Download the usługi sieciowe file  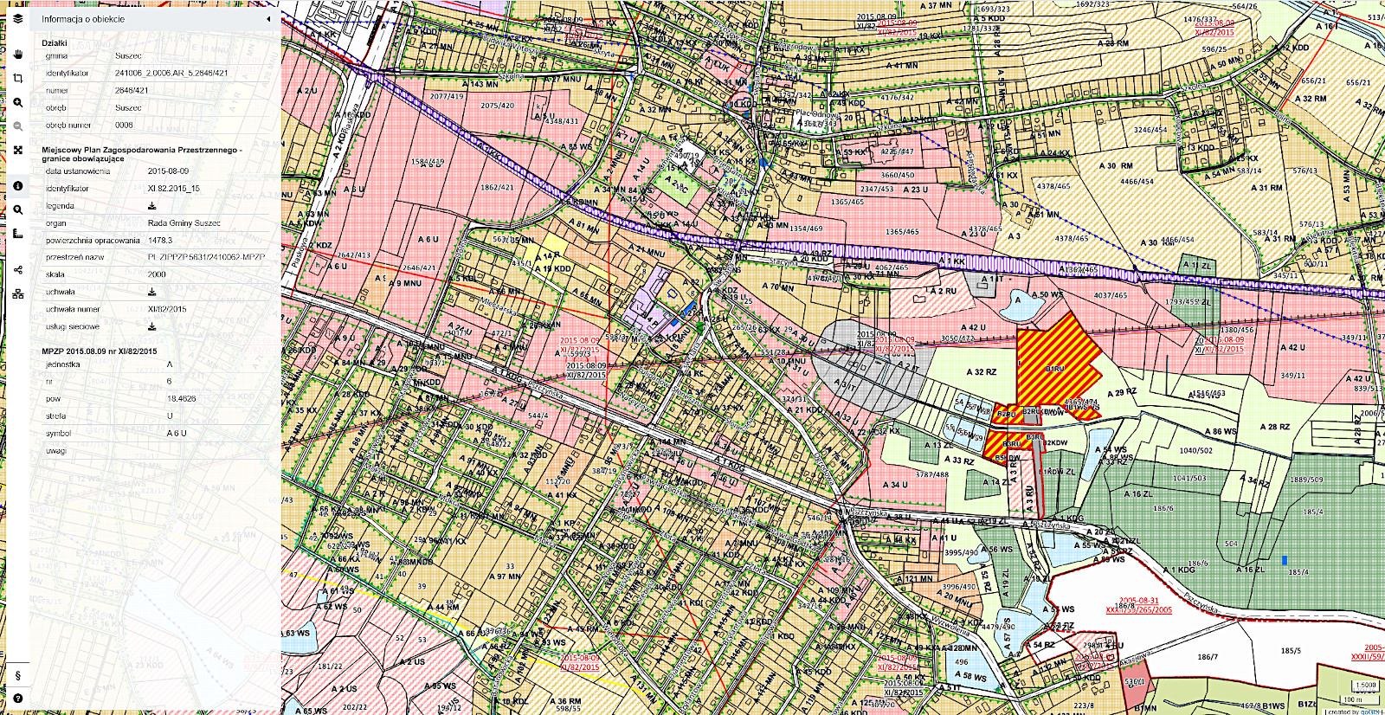click(x=151, y=326)
